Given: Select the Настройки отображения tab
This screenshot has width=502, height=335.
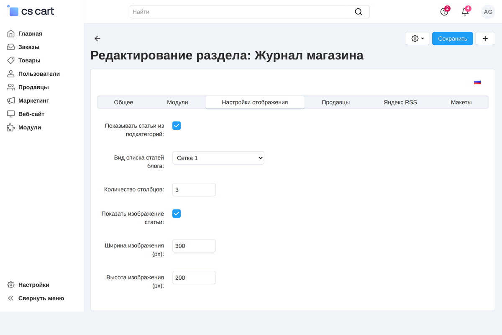Looking at the screenshot, I should pyautogui.click(x=255, y=102).
